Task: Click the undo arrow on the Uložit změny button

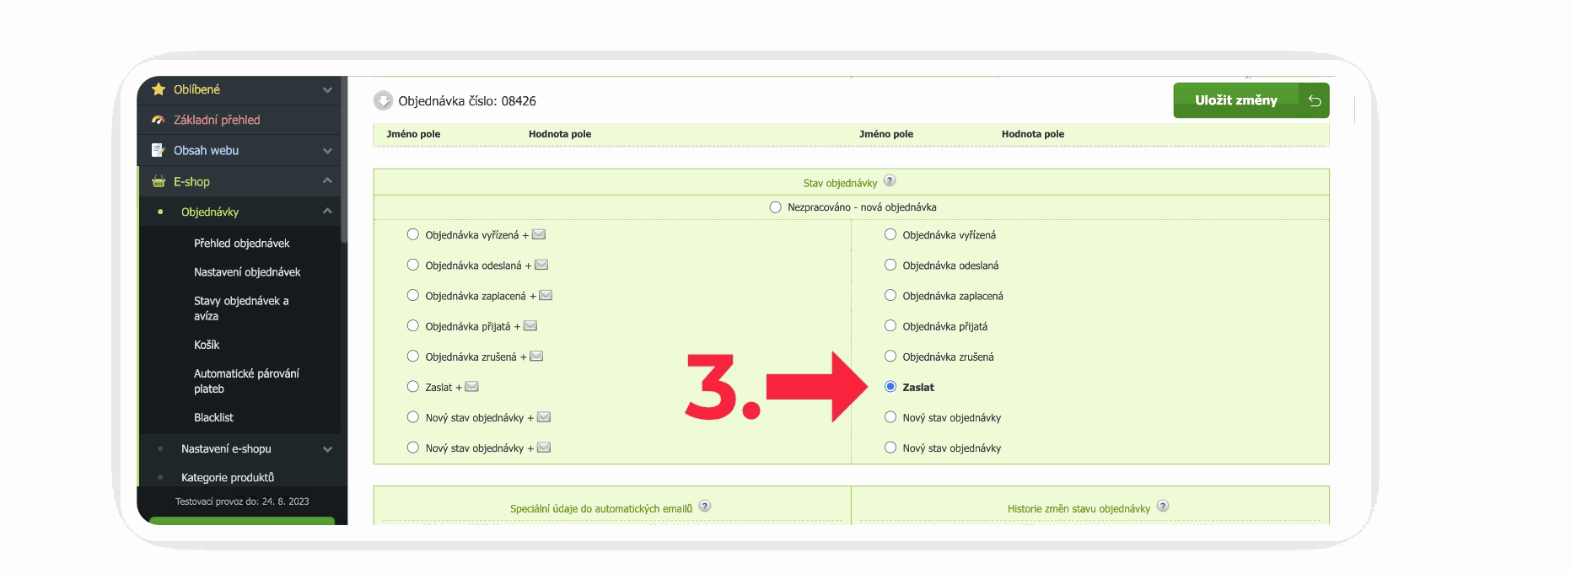Action: point(1315,100)
